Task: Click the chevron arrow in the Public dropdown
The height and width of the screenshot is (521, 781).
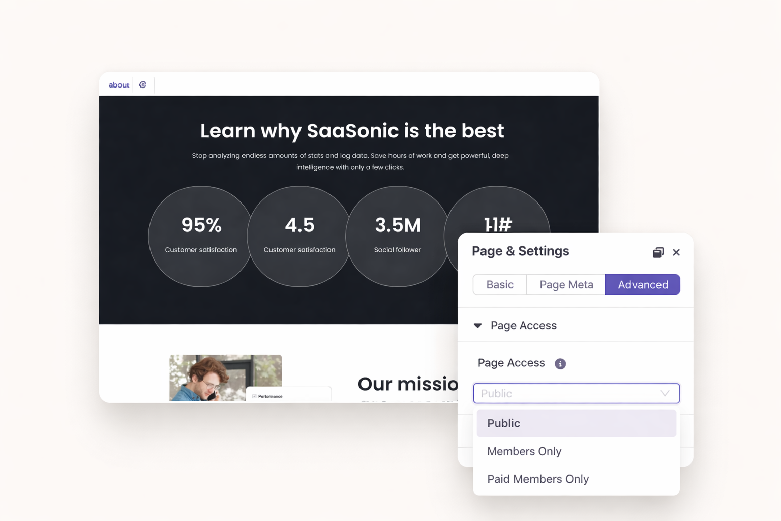Action: (665, 393)
